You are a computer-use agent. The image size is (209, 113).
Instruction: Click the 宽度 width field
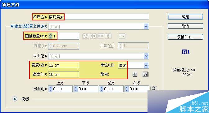(64, 65)
